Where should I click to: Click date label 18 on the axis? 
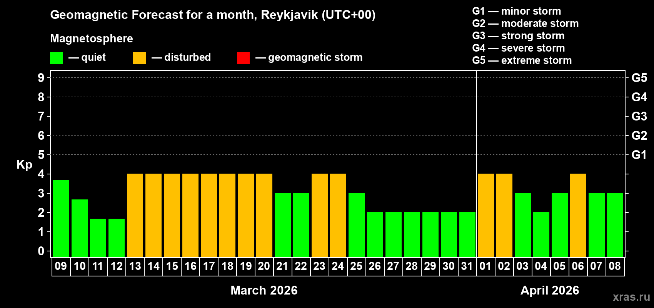coord(227,266)
